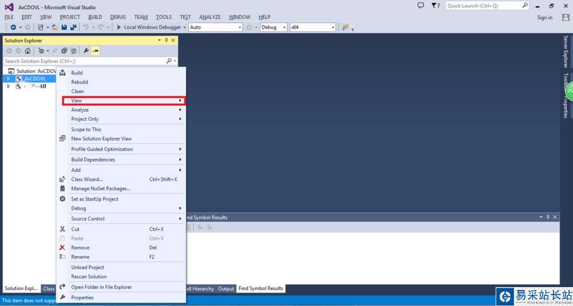Screen dimensions: 573x306
Task: Click the Redo arrow icon
Action: (100, 27)
